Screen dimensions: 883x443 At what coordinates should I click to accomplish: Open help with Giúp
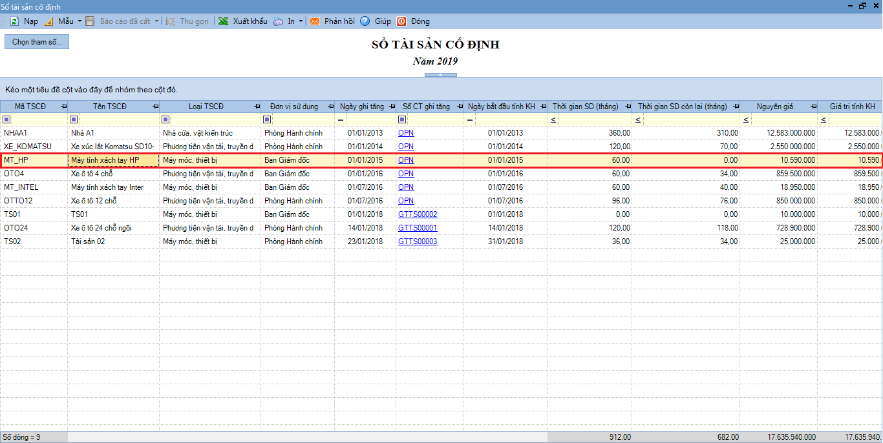click(376, 21)
